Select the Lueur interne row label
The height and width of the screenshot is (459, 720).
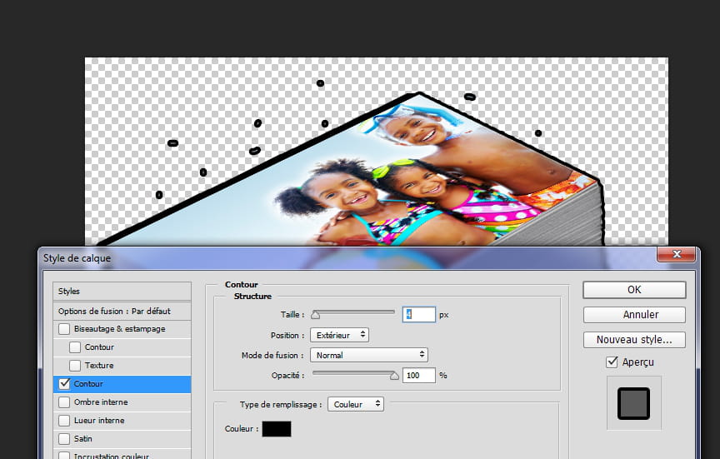(99, 421)
